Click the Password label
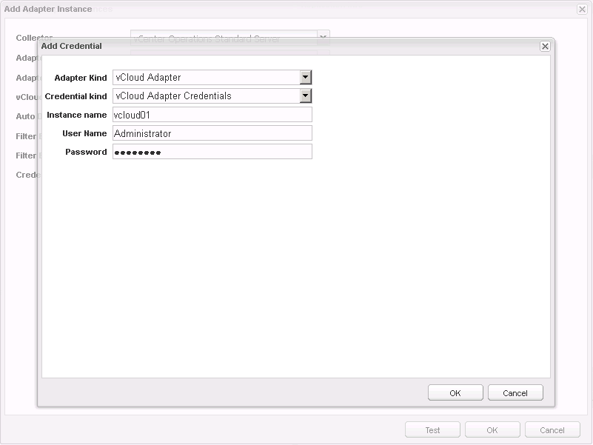This screenshot has width=593, height=445. [86, 152]
